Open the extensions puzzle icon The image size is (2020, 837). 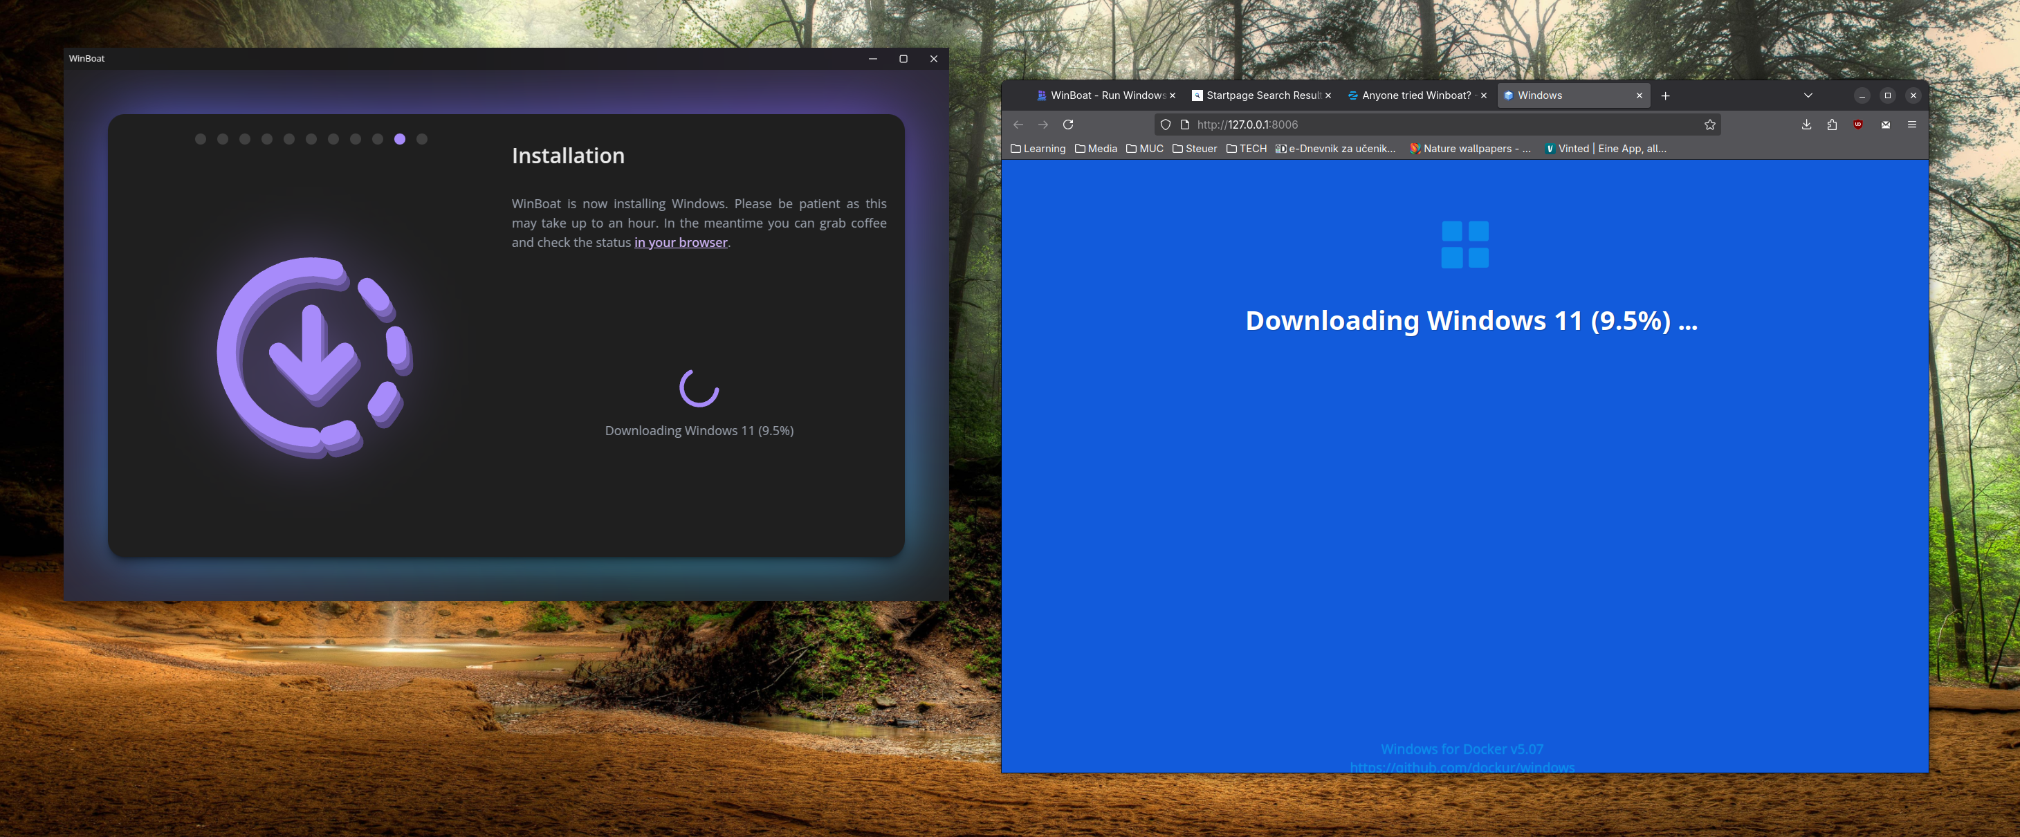point(1832,125)
